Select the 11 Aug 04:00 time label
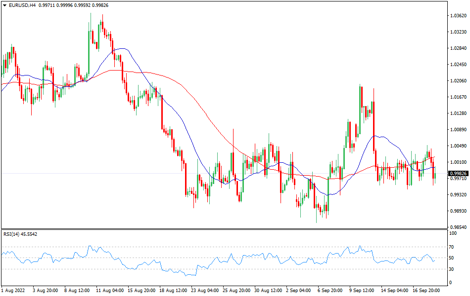The width and height of the screenshot is (470, 296). point(110,291)
